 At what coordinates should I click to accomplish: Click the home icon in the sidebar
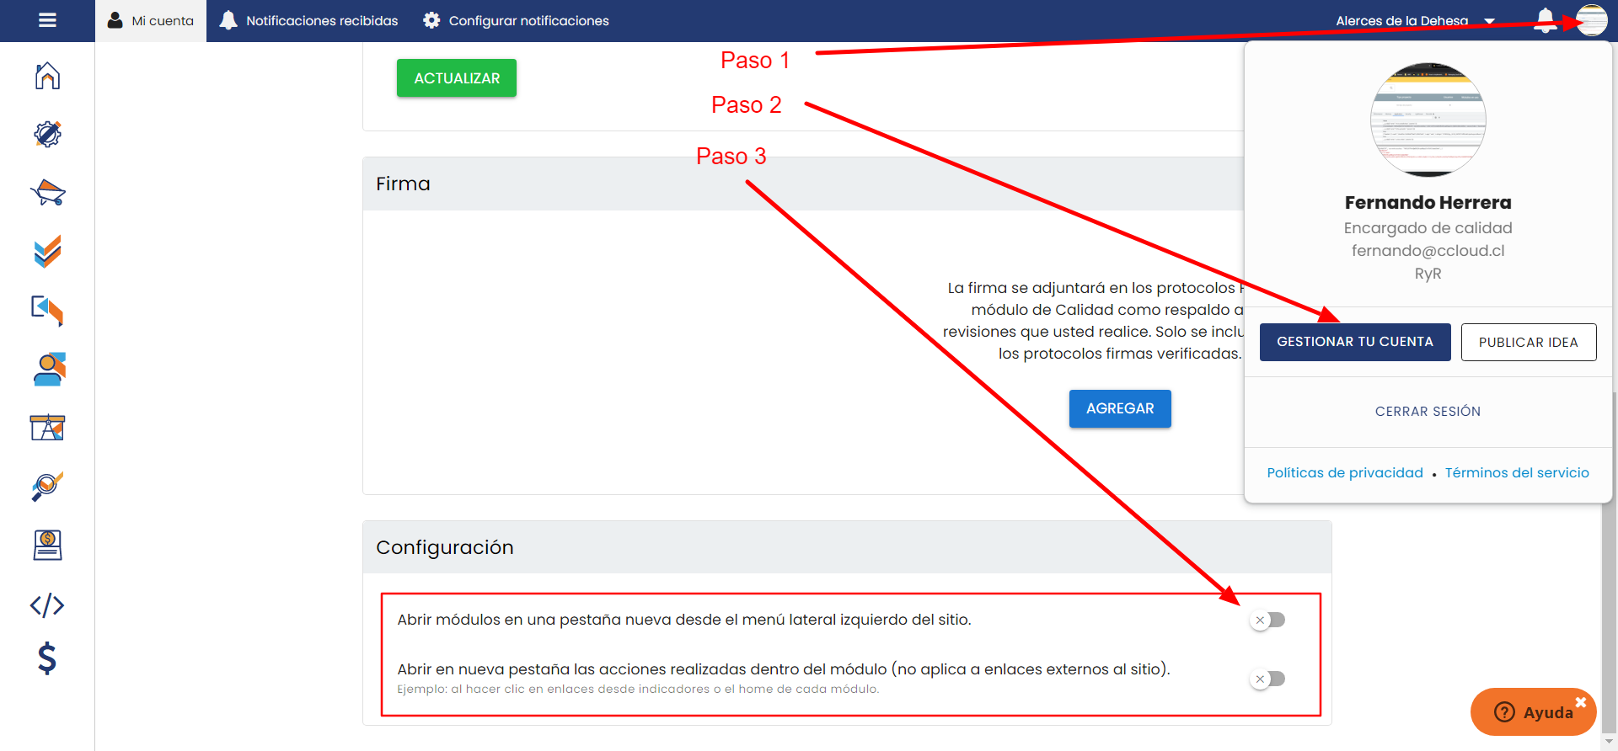[x=47, y=76]
